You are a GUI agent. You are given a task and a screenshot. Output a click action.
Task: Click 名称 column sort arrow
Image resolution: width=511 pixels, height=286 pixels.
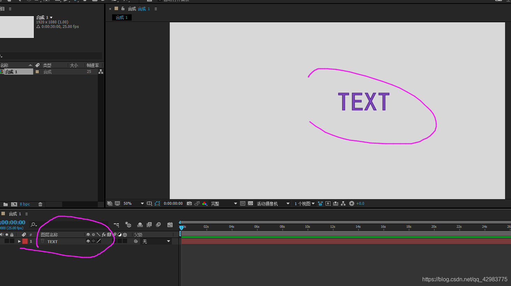tap(30, 65)
